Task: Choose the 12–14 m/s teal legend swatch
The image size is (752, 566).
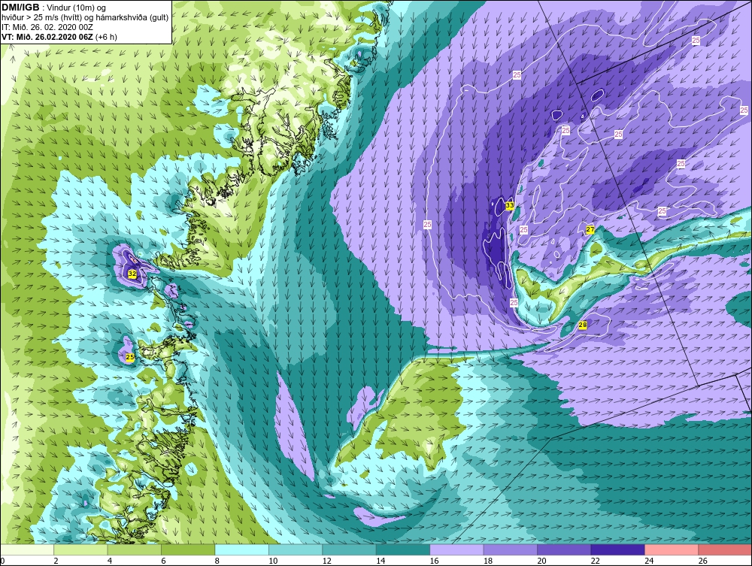Action: click(349, 549)
